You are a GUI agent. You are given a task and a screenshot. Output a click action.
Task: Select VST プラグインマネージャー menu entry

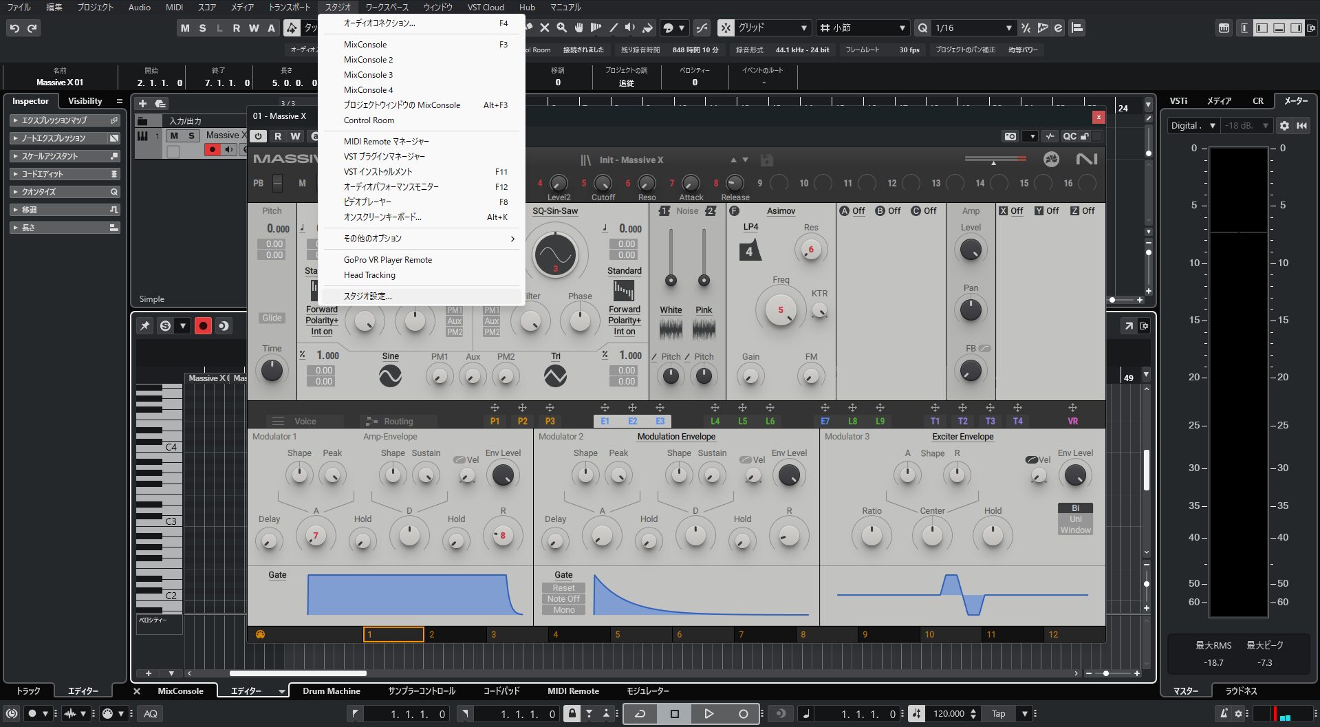pos(421,157)
